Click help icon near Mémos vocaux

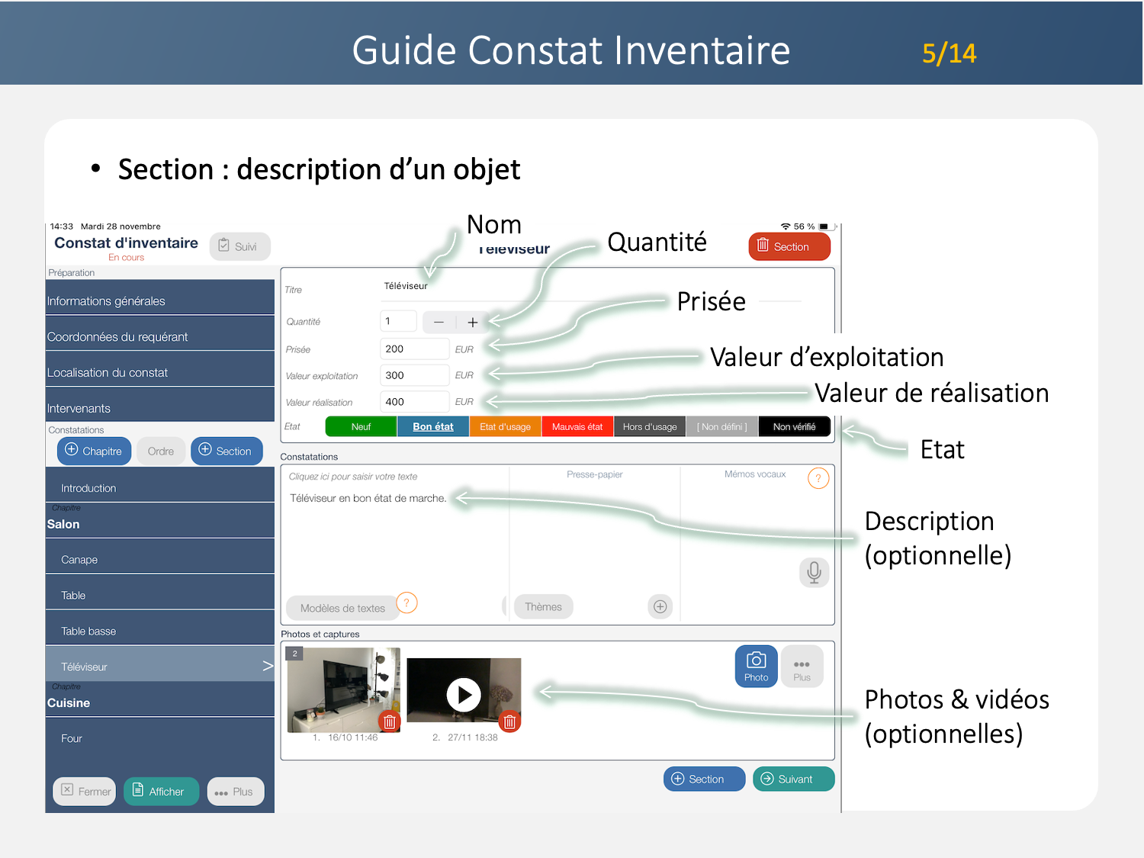[818, 478]
